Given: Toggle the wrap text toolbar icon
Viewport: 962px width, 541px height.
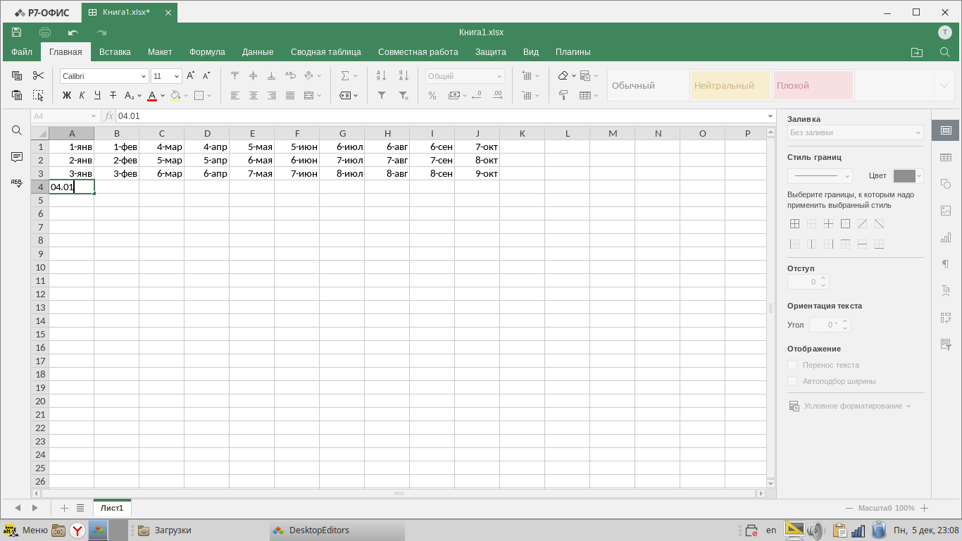Looking at the screenshot, I should tap(290, 75).
